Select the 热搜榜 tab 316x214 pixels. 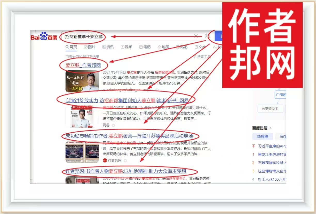[263, 136]
